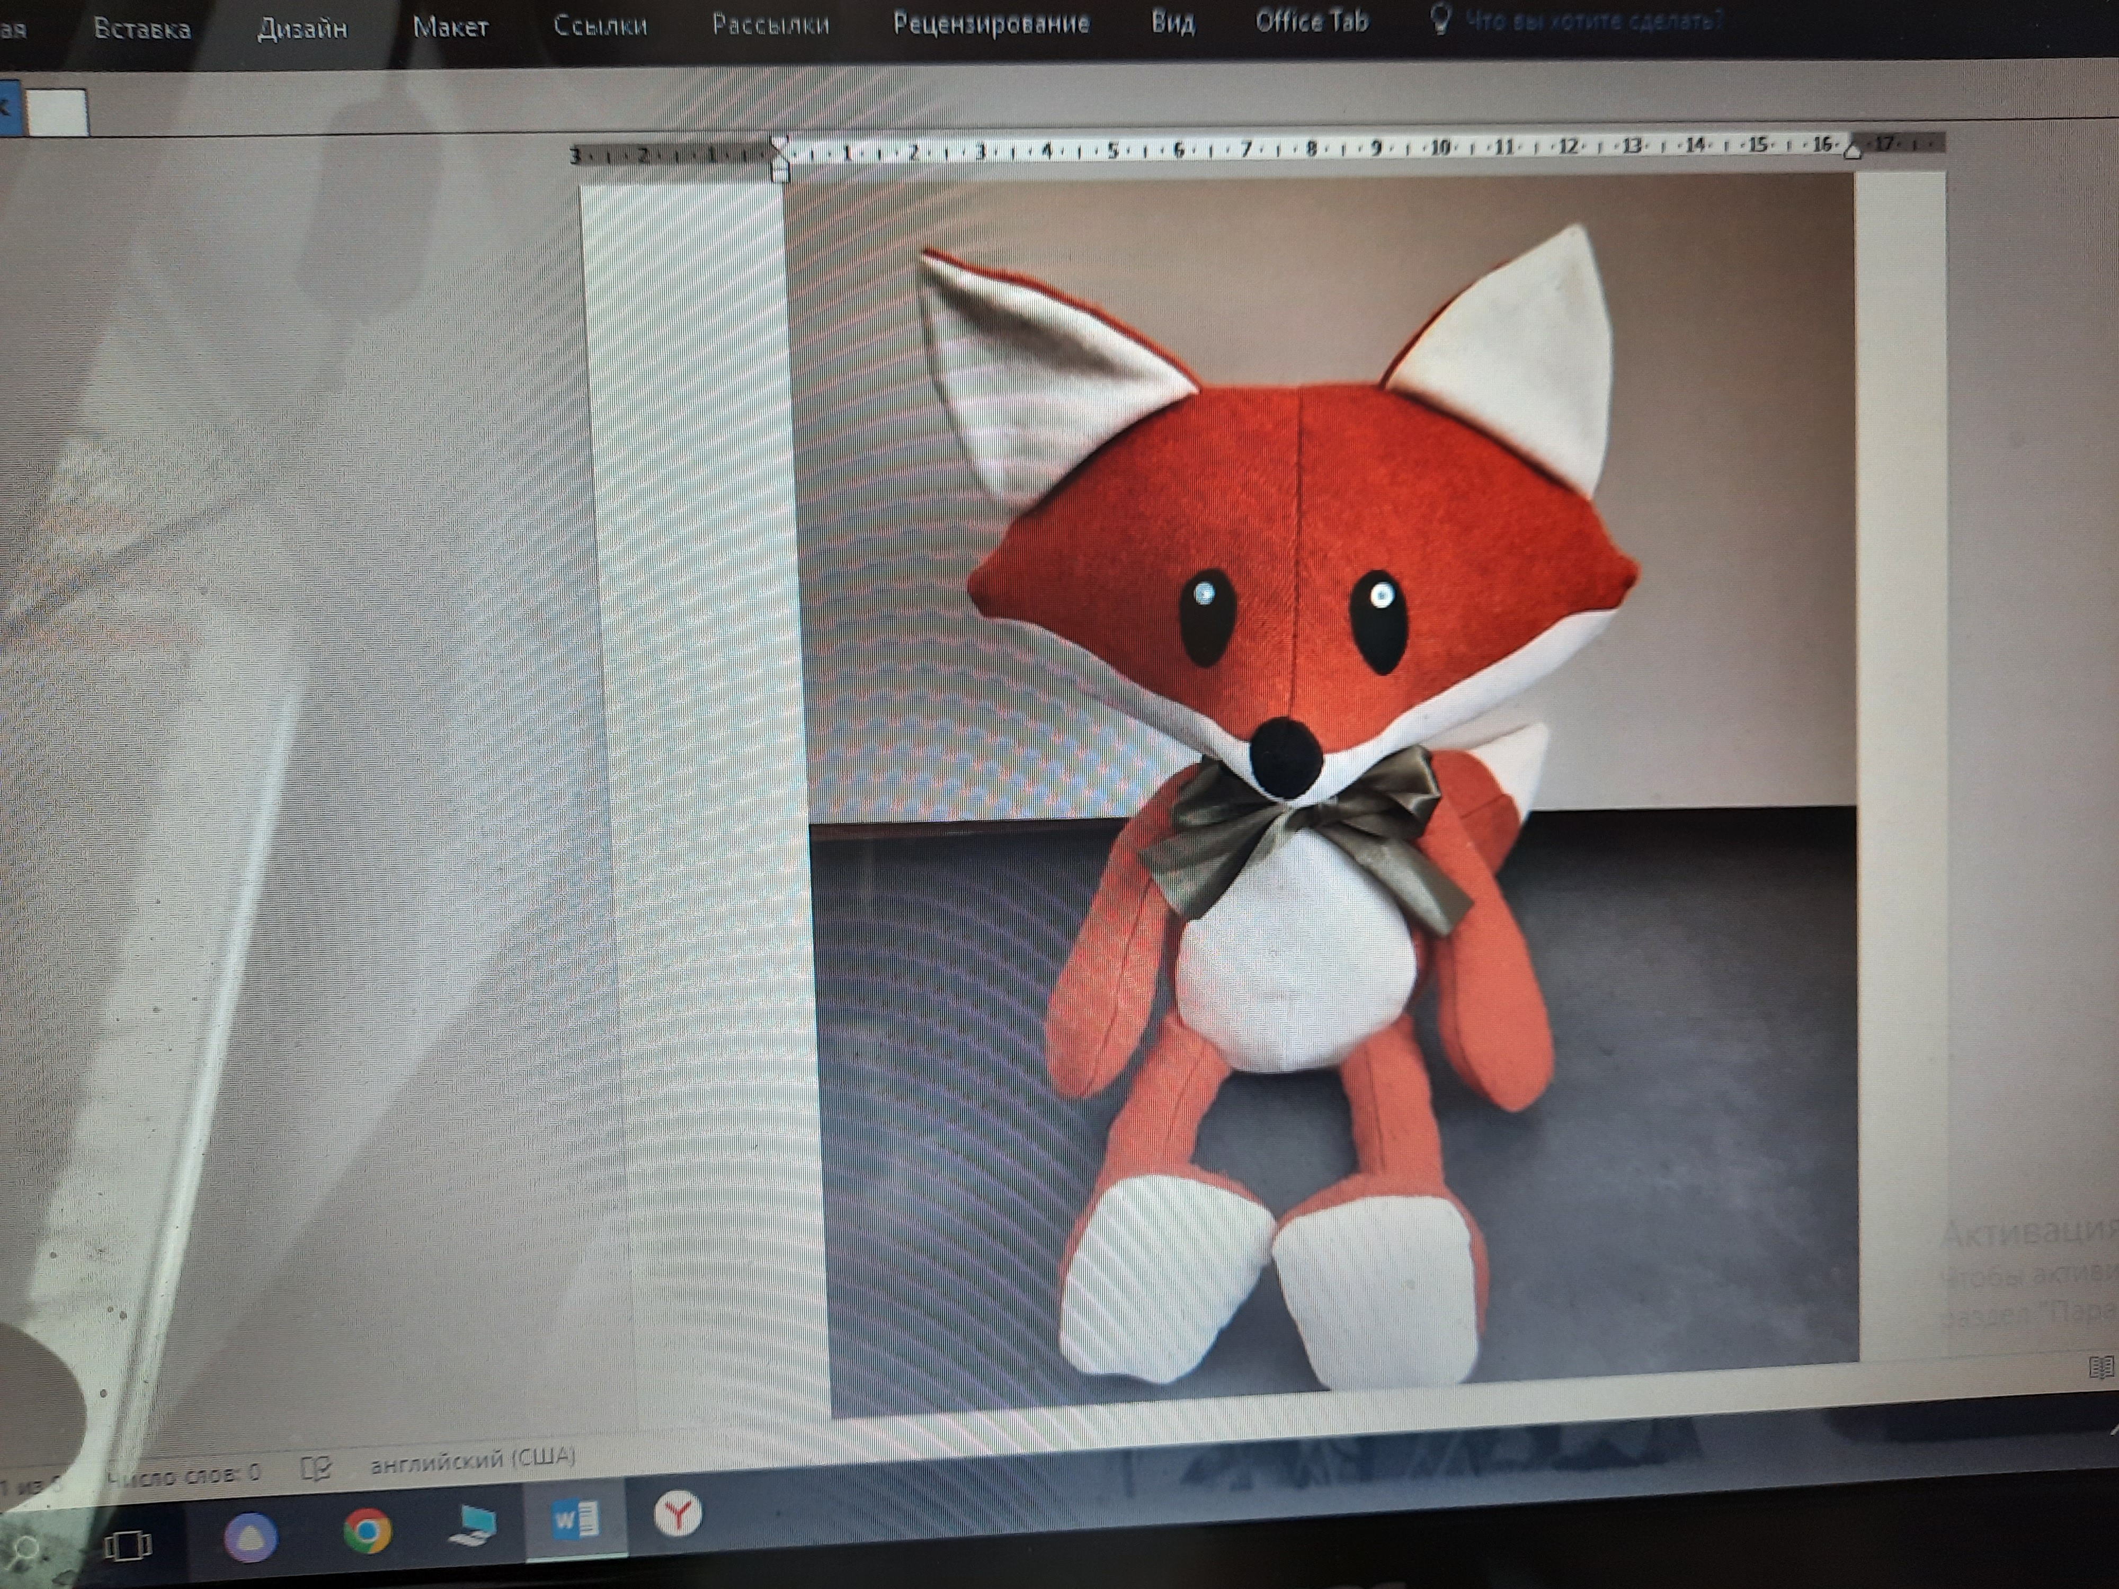Click the Alice assistant taskbar icon
The height and width of the screenshot is (1589, 2119).
point(251,1537)
